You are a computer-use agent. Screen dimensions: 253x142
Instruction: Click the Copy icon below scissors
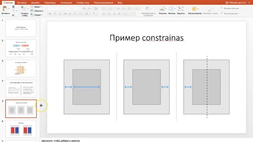click(x=13, y=11)
